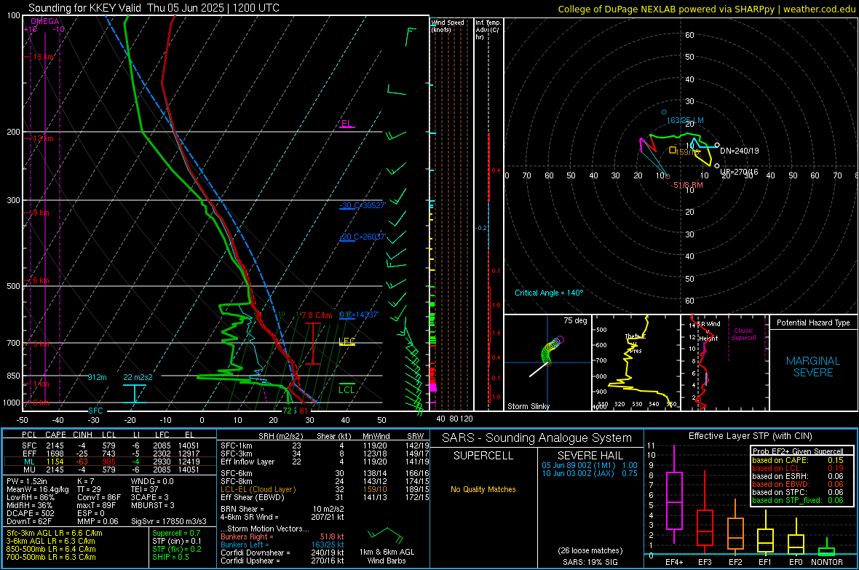Click the 163/25 LM hodograph label

click(685, 120)
